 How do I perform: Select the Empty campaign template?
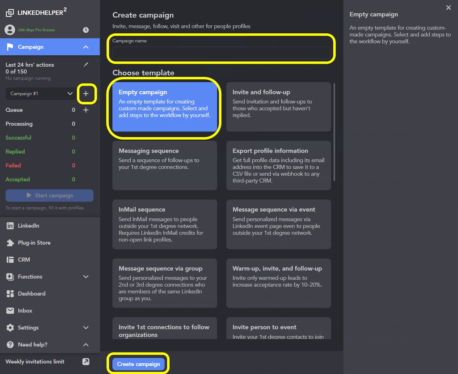165,107
